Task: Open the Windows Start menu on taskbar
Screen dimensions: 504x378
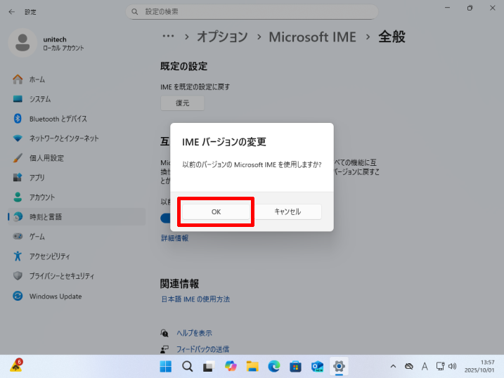Action: pyautogui.click(x=166, y=366)
